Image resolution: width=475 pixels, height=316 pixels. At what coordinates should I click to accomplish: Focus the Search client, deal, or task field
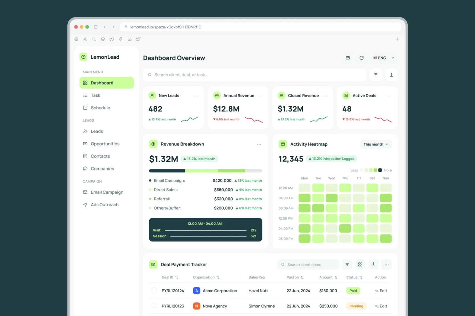(x=254, y=75)
